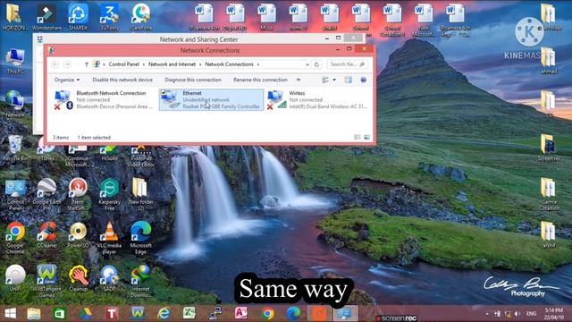Select the PowerISO desktop shortcut
572x322 pixels.
[x=78, y=235]
